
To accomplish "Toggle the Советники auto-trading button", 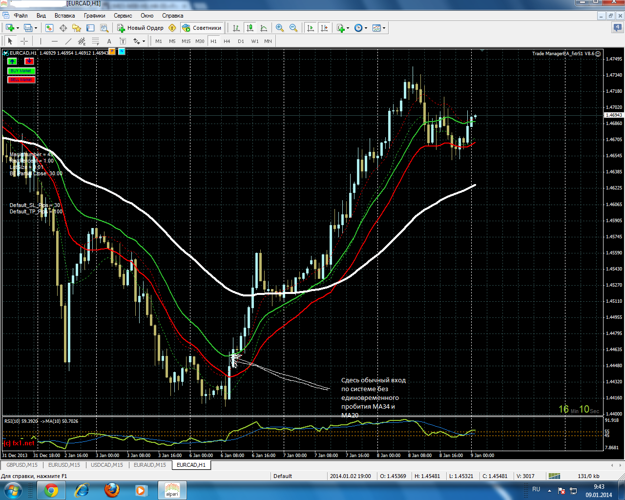I will (202, 28).
